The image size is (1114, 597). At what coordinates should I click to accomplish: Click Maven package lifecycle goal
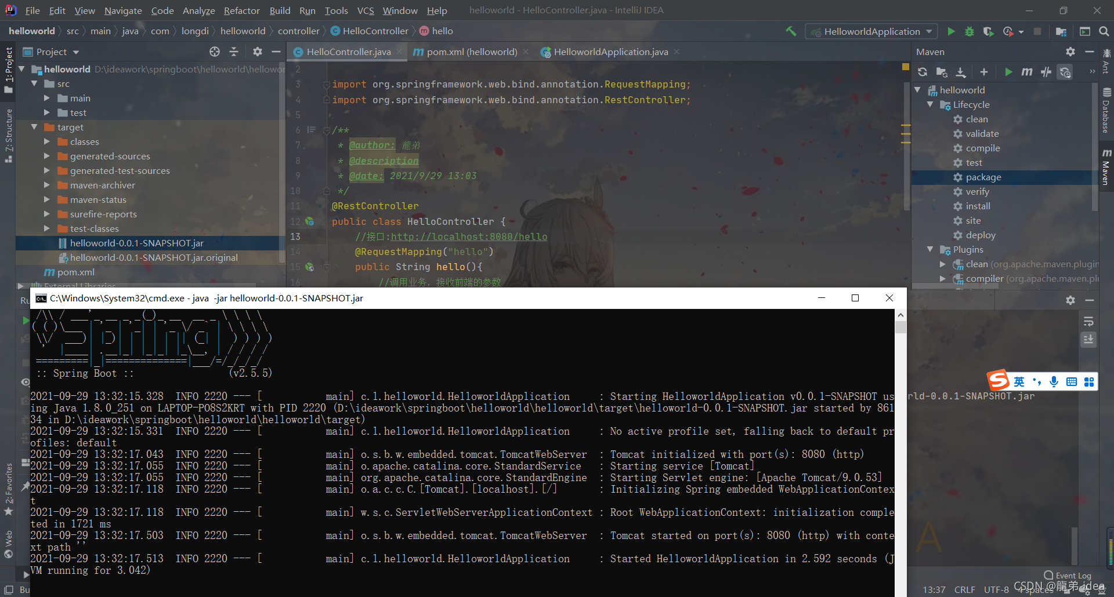point(983,177)
